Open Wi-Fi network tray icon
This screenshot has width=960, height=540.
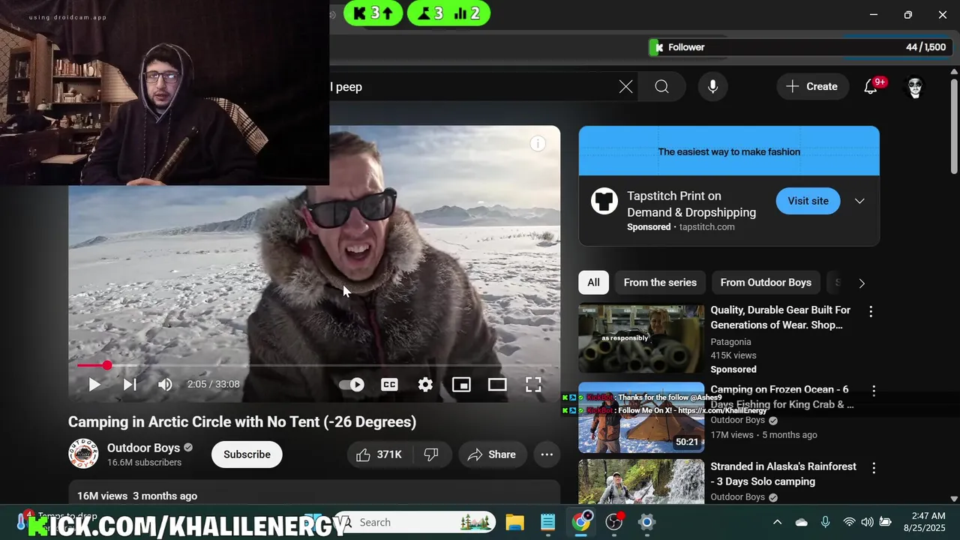[x=849, y=522]
